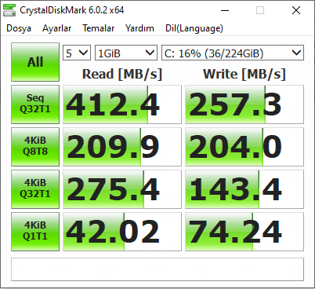Open the 1GiB test size dropdown
The height and width of the screenshot is (289, 315).
pyautogui.click(x=126, y=53)
